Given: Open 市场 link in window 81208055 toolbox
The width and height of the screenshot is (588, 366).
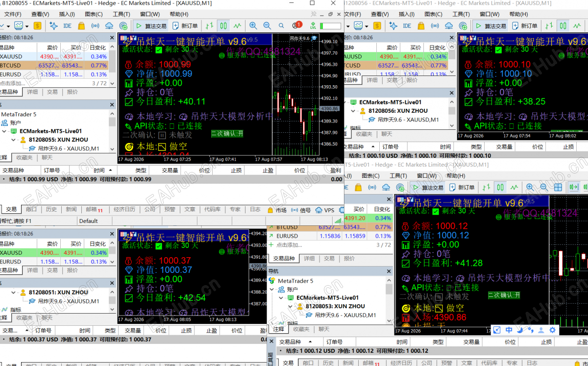Looking at the screenshot, I should pyautogui.click(x=277, y=210).
